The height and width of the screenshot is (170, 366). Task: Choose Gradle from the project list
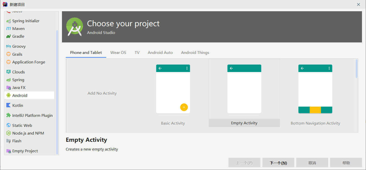coord(18,36)
